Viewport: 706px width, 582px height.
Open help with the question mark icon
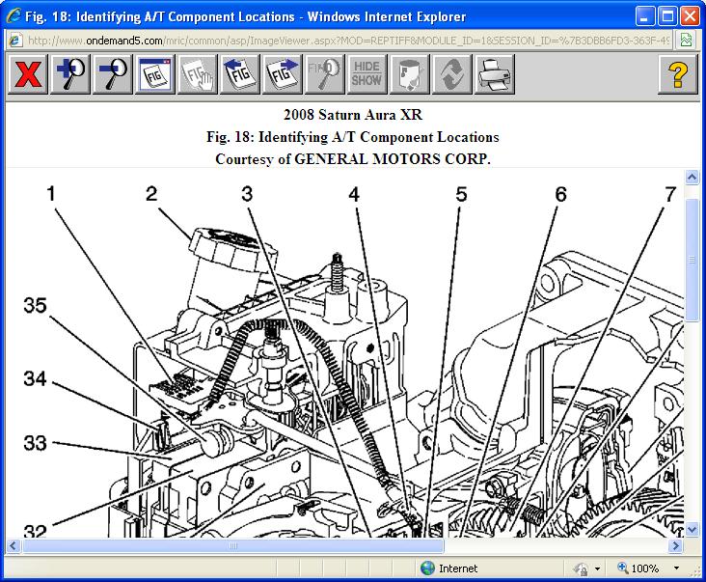coord(677,74)
